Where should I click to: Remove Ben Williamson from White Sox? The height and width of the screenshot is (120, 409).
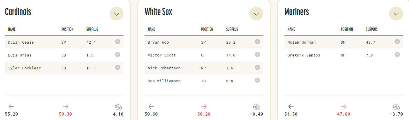(257, 80)
